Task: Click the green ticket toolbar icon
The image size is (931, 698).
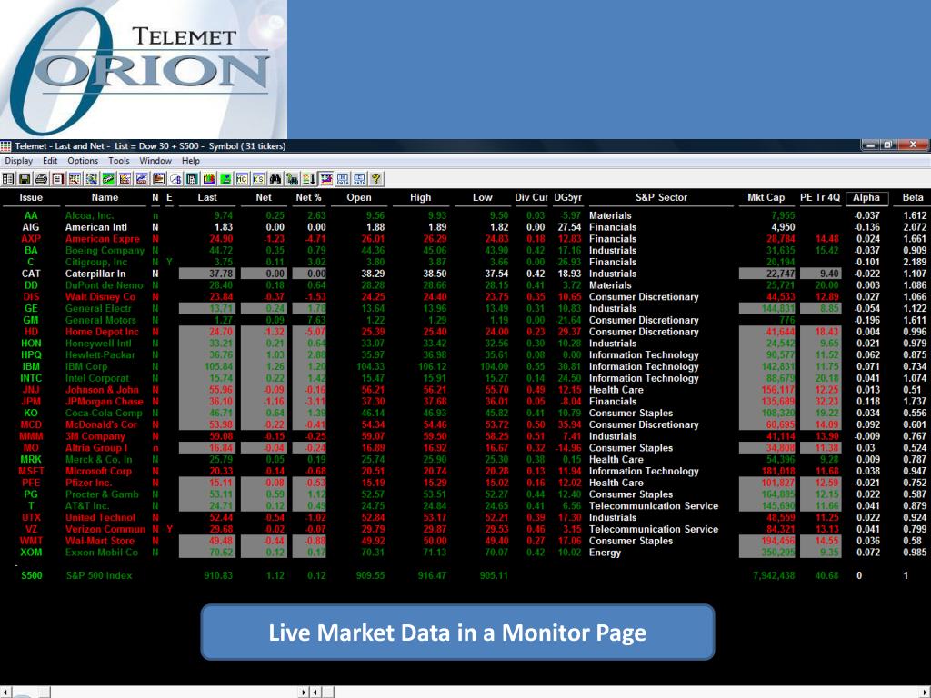Action: 108,179
